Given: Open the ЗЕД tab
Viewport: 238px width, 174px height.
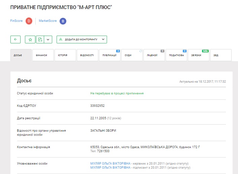Looking at the screenshot, I should [220, 55].
